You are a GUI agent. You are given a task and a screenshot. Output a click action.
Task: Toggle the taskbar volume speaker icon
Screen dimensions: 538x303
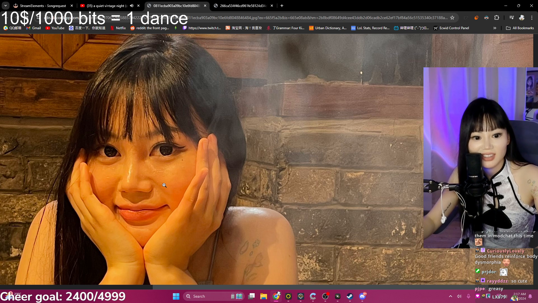[x=459, y=296]
